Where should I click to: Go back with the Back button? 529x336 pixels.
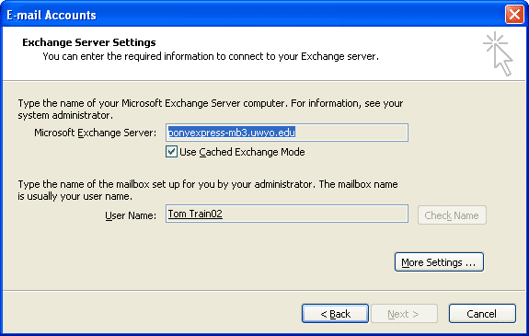(x=335, y=314)
